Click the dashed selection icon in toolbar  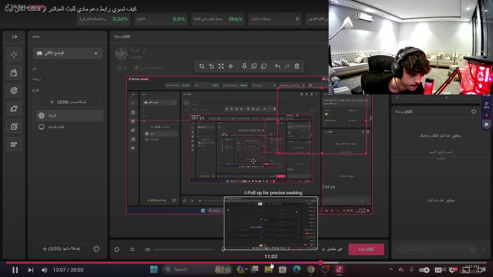264,66
